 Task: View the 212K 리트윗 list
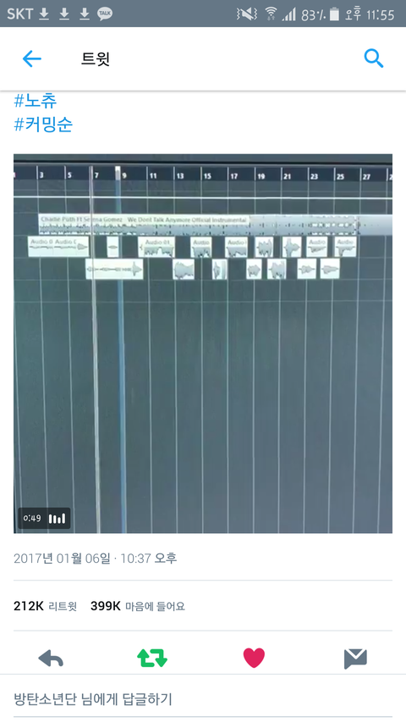tap(45, 606)
